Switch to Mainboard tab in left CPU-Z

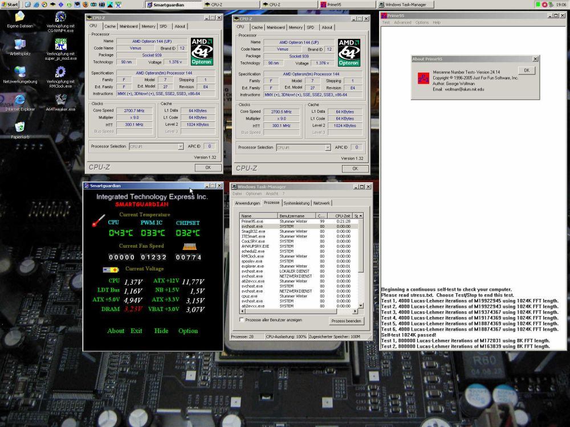tap(129, 26)
